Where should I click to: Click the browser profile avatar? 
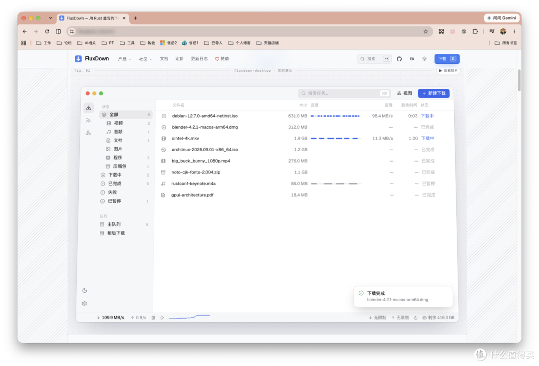click(503, 31)
